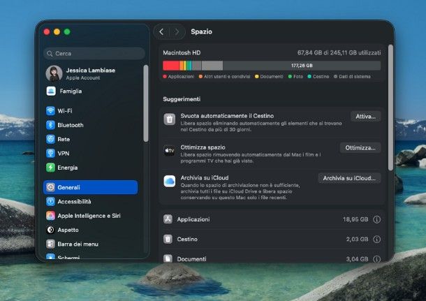
Task: Click the Archivia su iCloud... button
Action: [349, 178]
